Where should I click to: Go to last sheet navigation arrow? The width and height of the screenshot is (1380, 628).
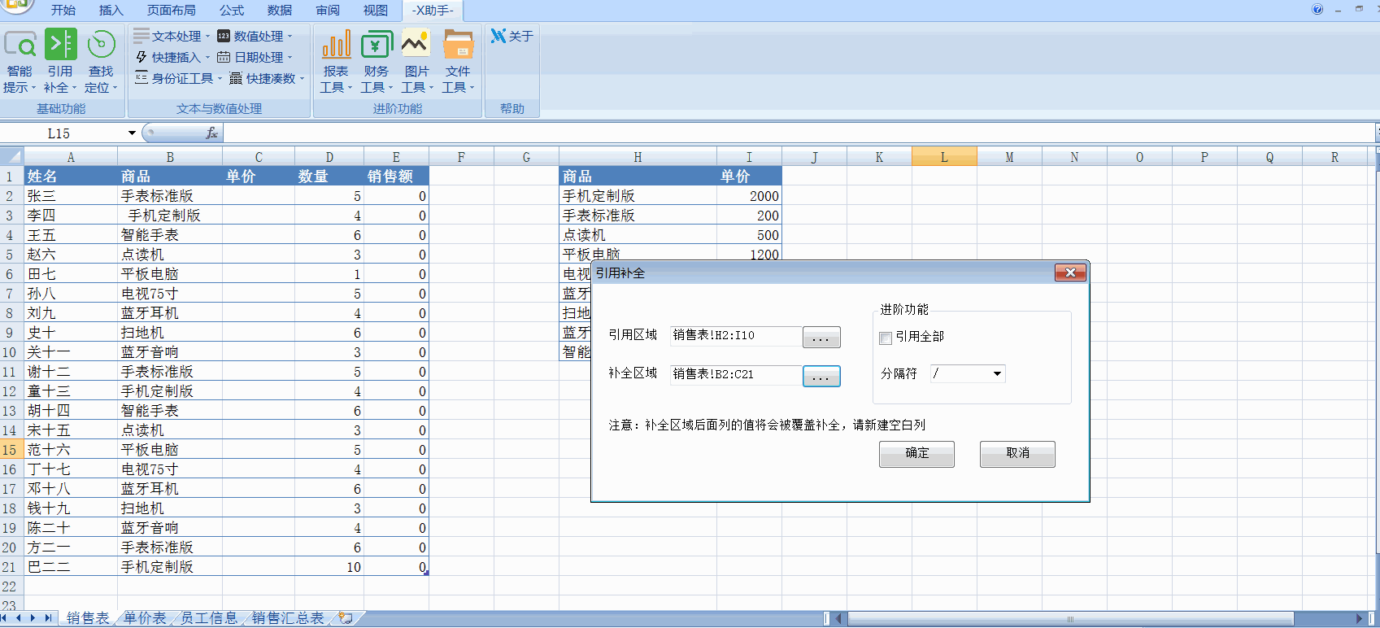click(47, 618)
